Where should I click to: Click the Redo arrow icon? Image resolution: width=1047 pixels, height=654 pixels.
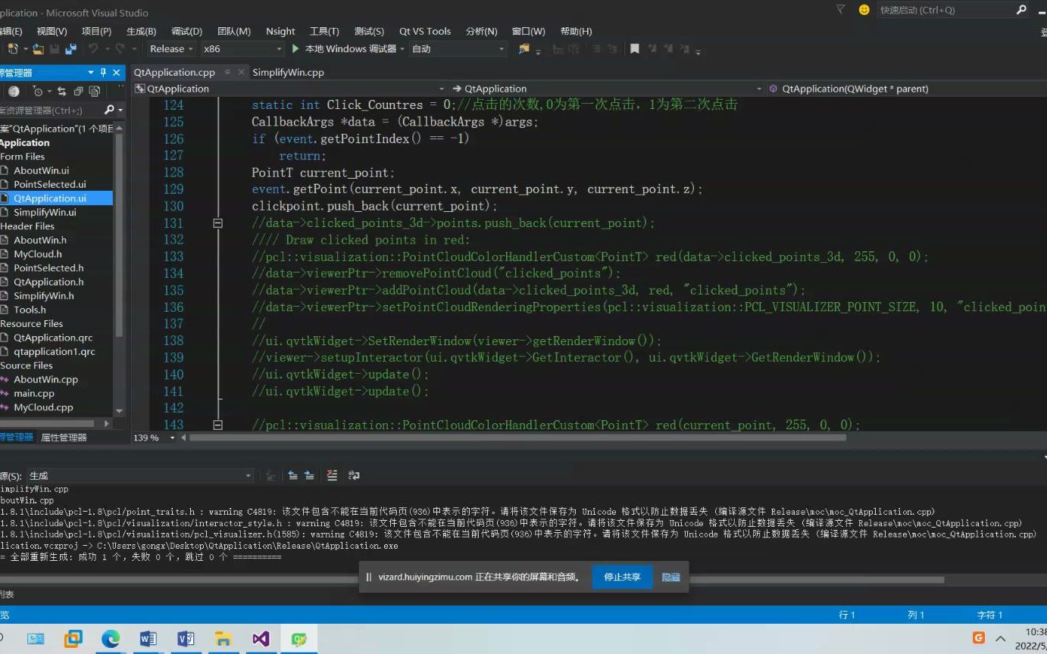[x=120, y=48]
